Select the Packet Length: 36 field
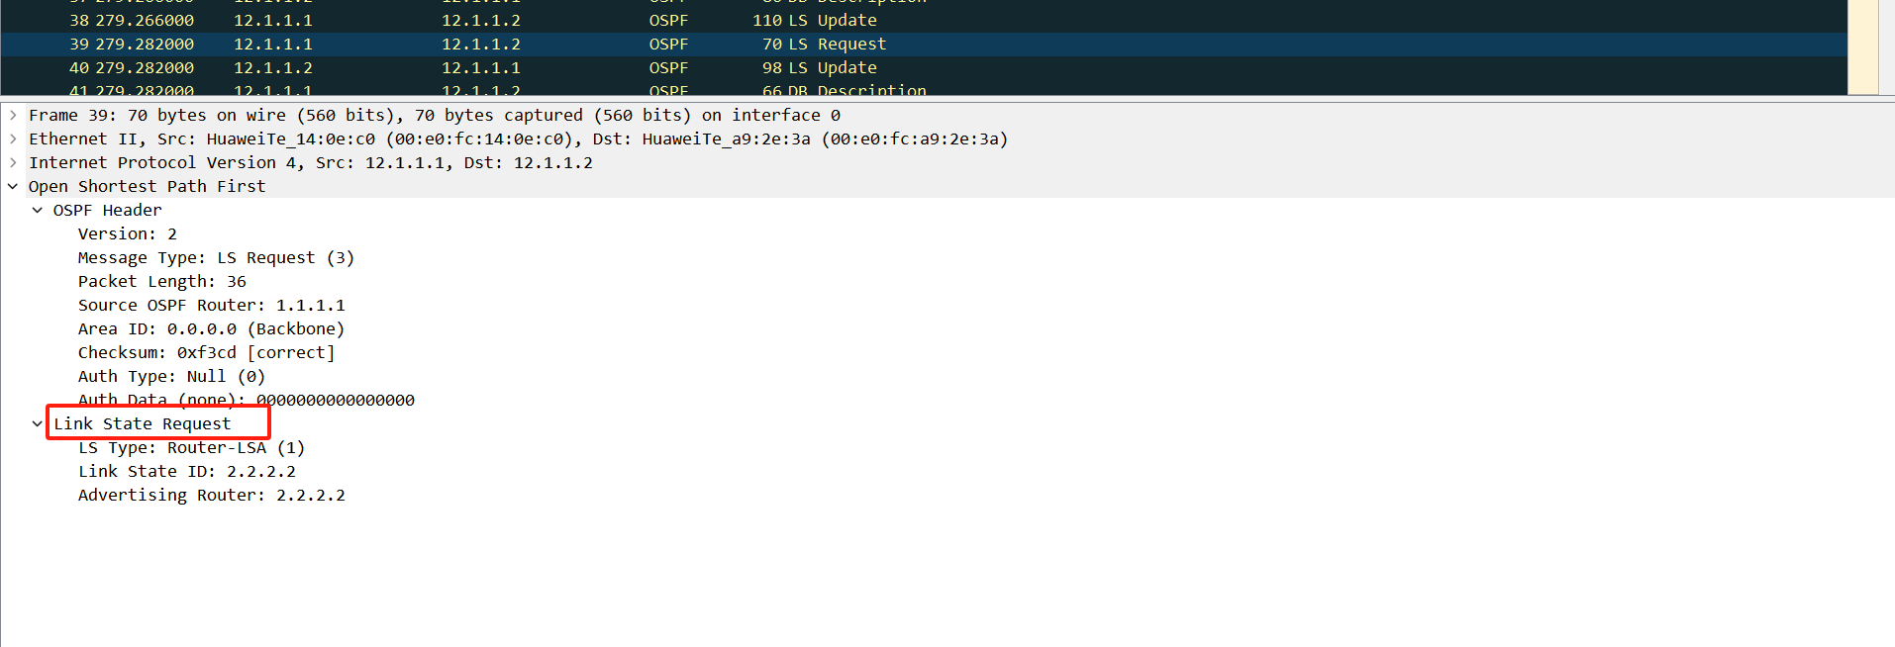 (x=162, y=281)
